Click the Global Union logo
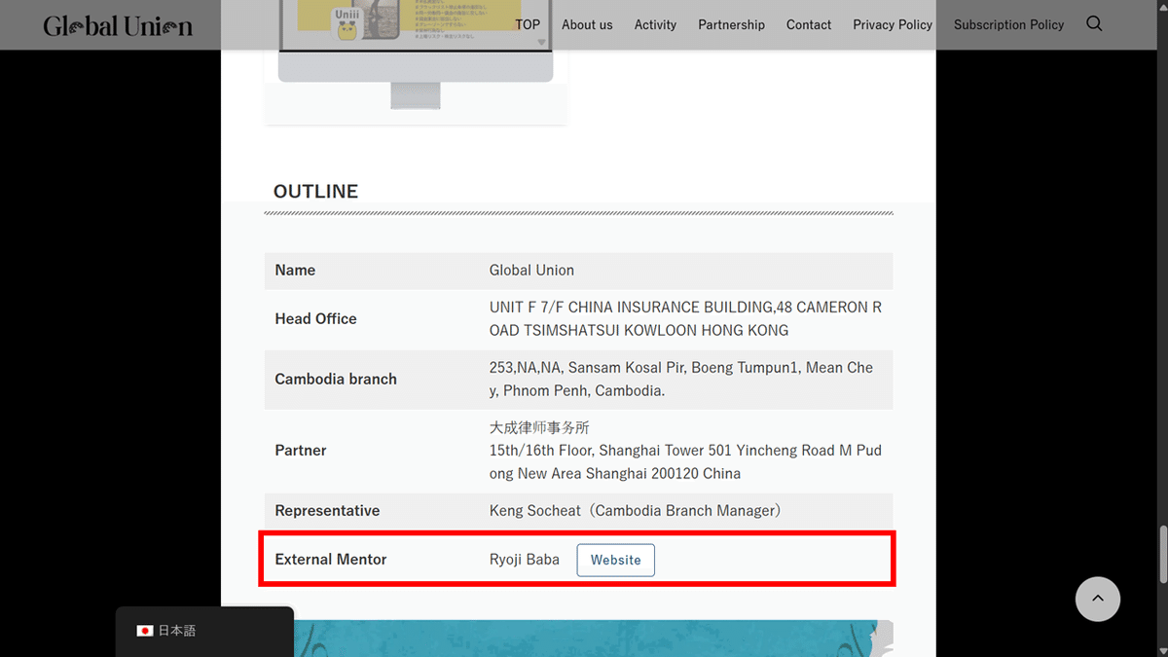 pos(118,25)
